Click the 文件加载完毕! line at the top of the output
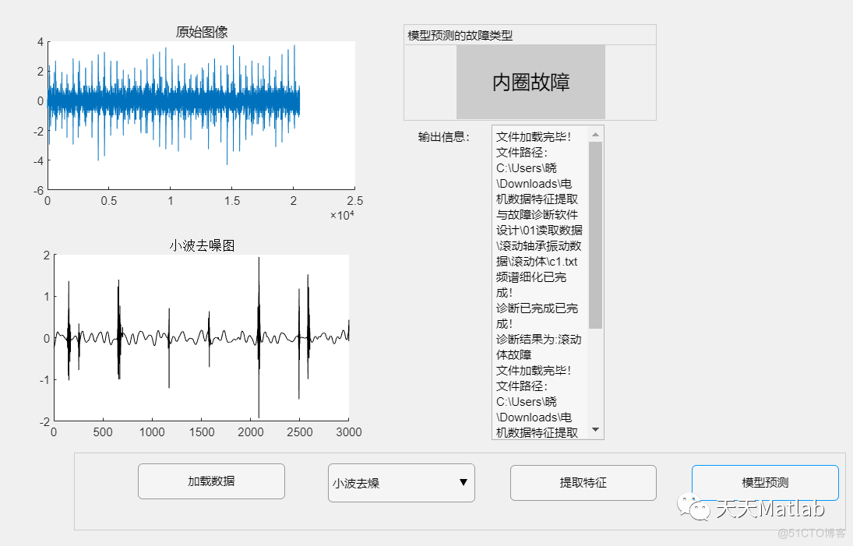Screen dimensions: 853x546 [534, 137]
